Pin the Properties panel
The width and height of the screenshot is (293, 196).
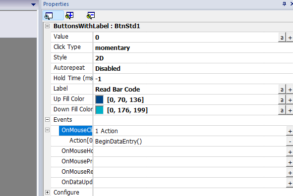[284, 4]
